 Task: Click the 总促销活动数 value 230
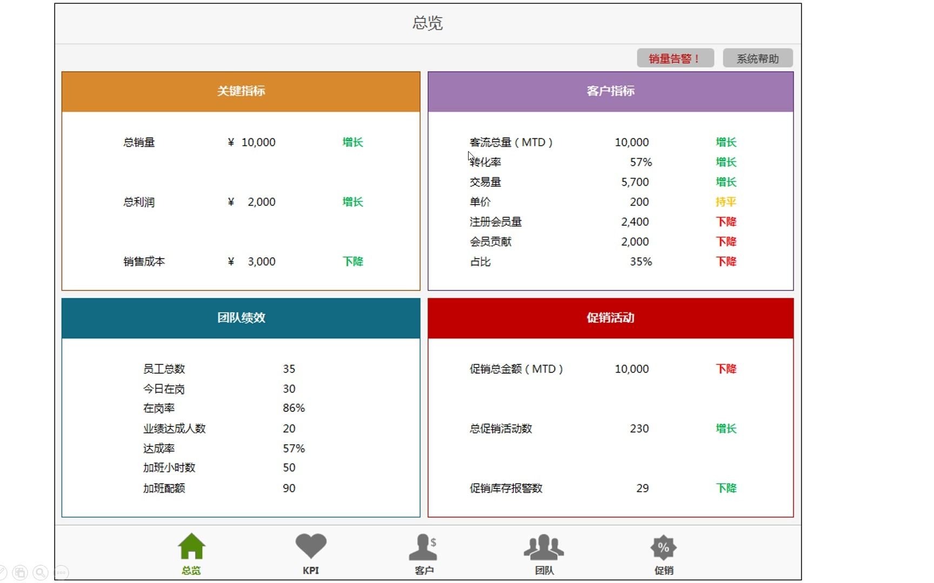[x=639, y=429]
